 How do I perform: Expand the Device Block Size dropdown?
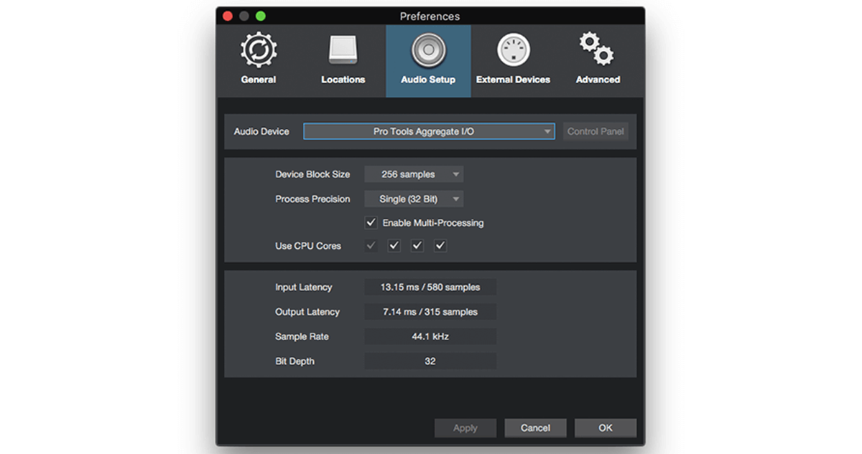pos(414,174)
